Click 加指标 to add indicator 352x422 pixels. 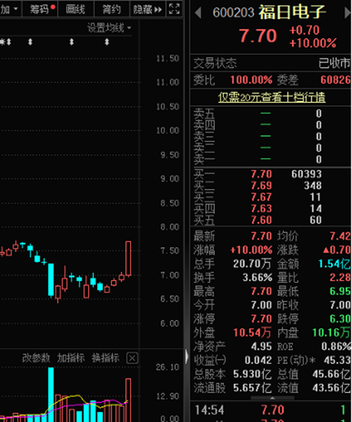pyautogui.click(x=71, y=358)
